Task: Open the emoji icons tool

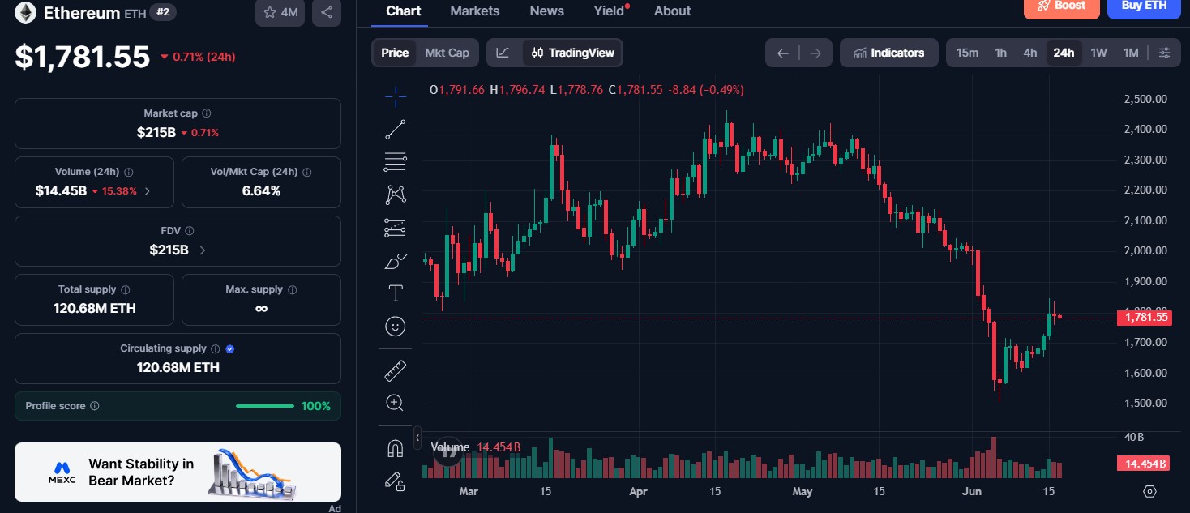Action: 396,326
